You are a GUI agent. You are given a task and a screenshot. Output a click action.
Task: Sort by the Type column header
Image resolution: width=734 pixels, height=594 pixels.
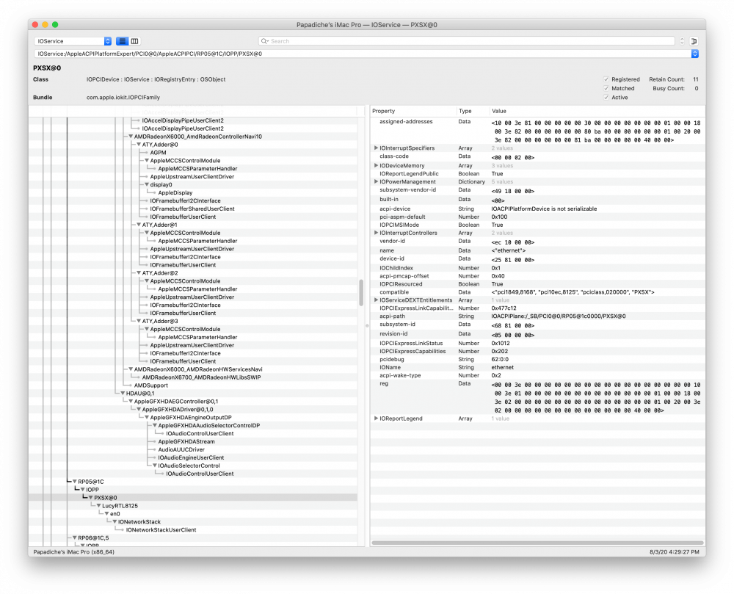click(473, 111)
